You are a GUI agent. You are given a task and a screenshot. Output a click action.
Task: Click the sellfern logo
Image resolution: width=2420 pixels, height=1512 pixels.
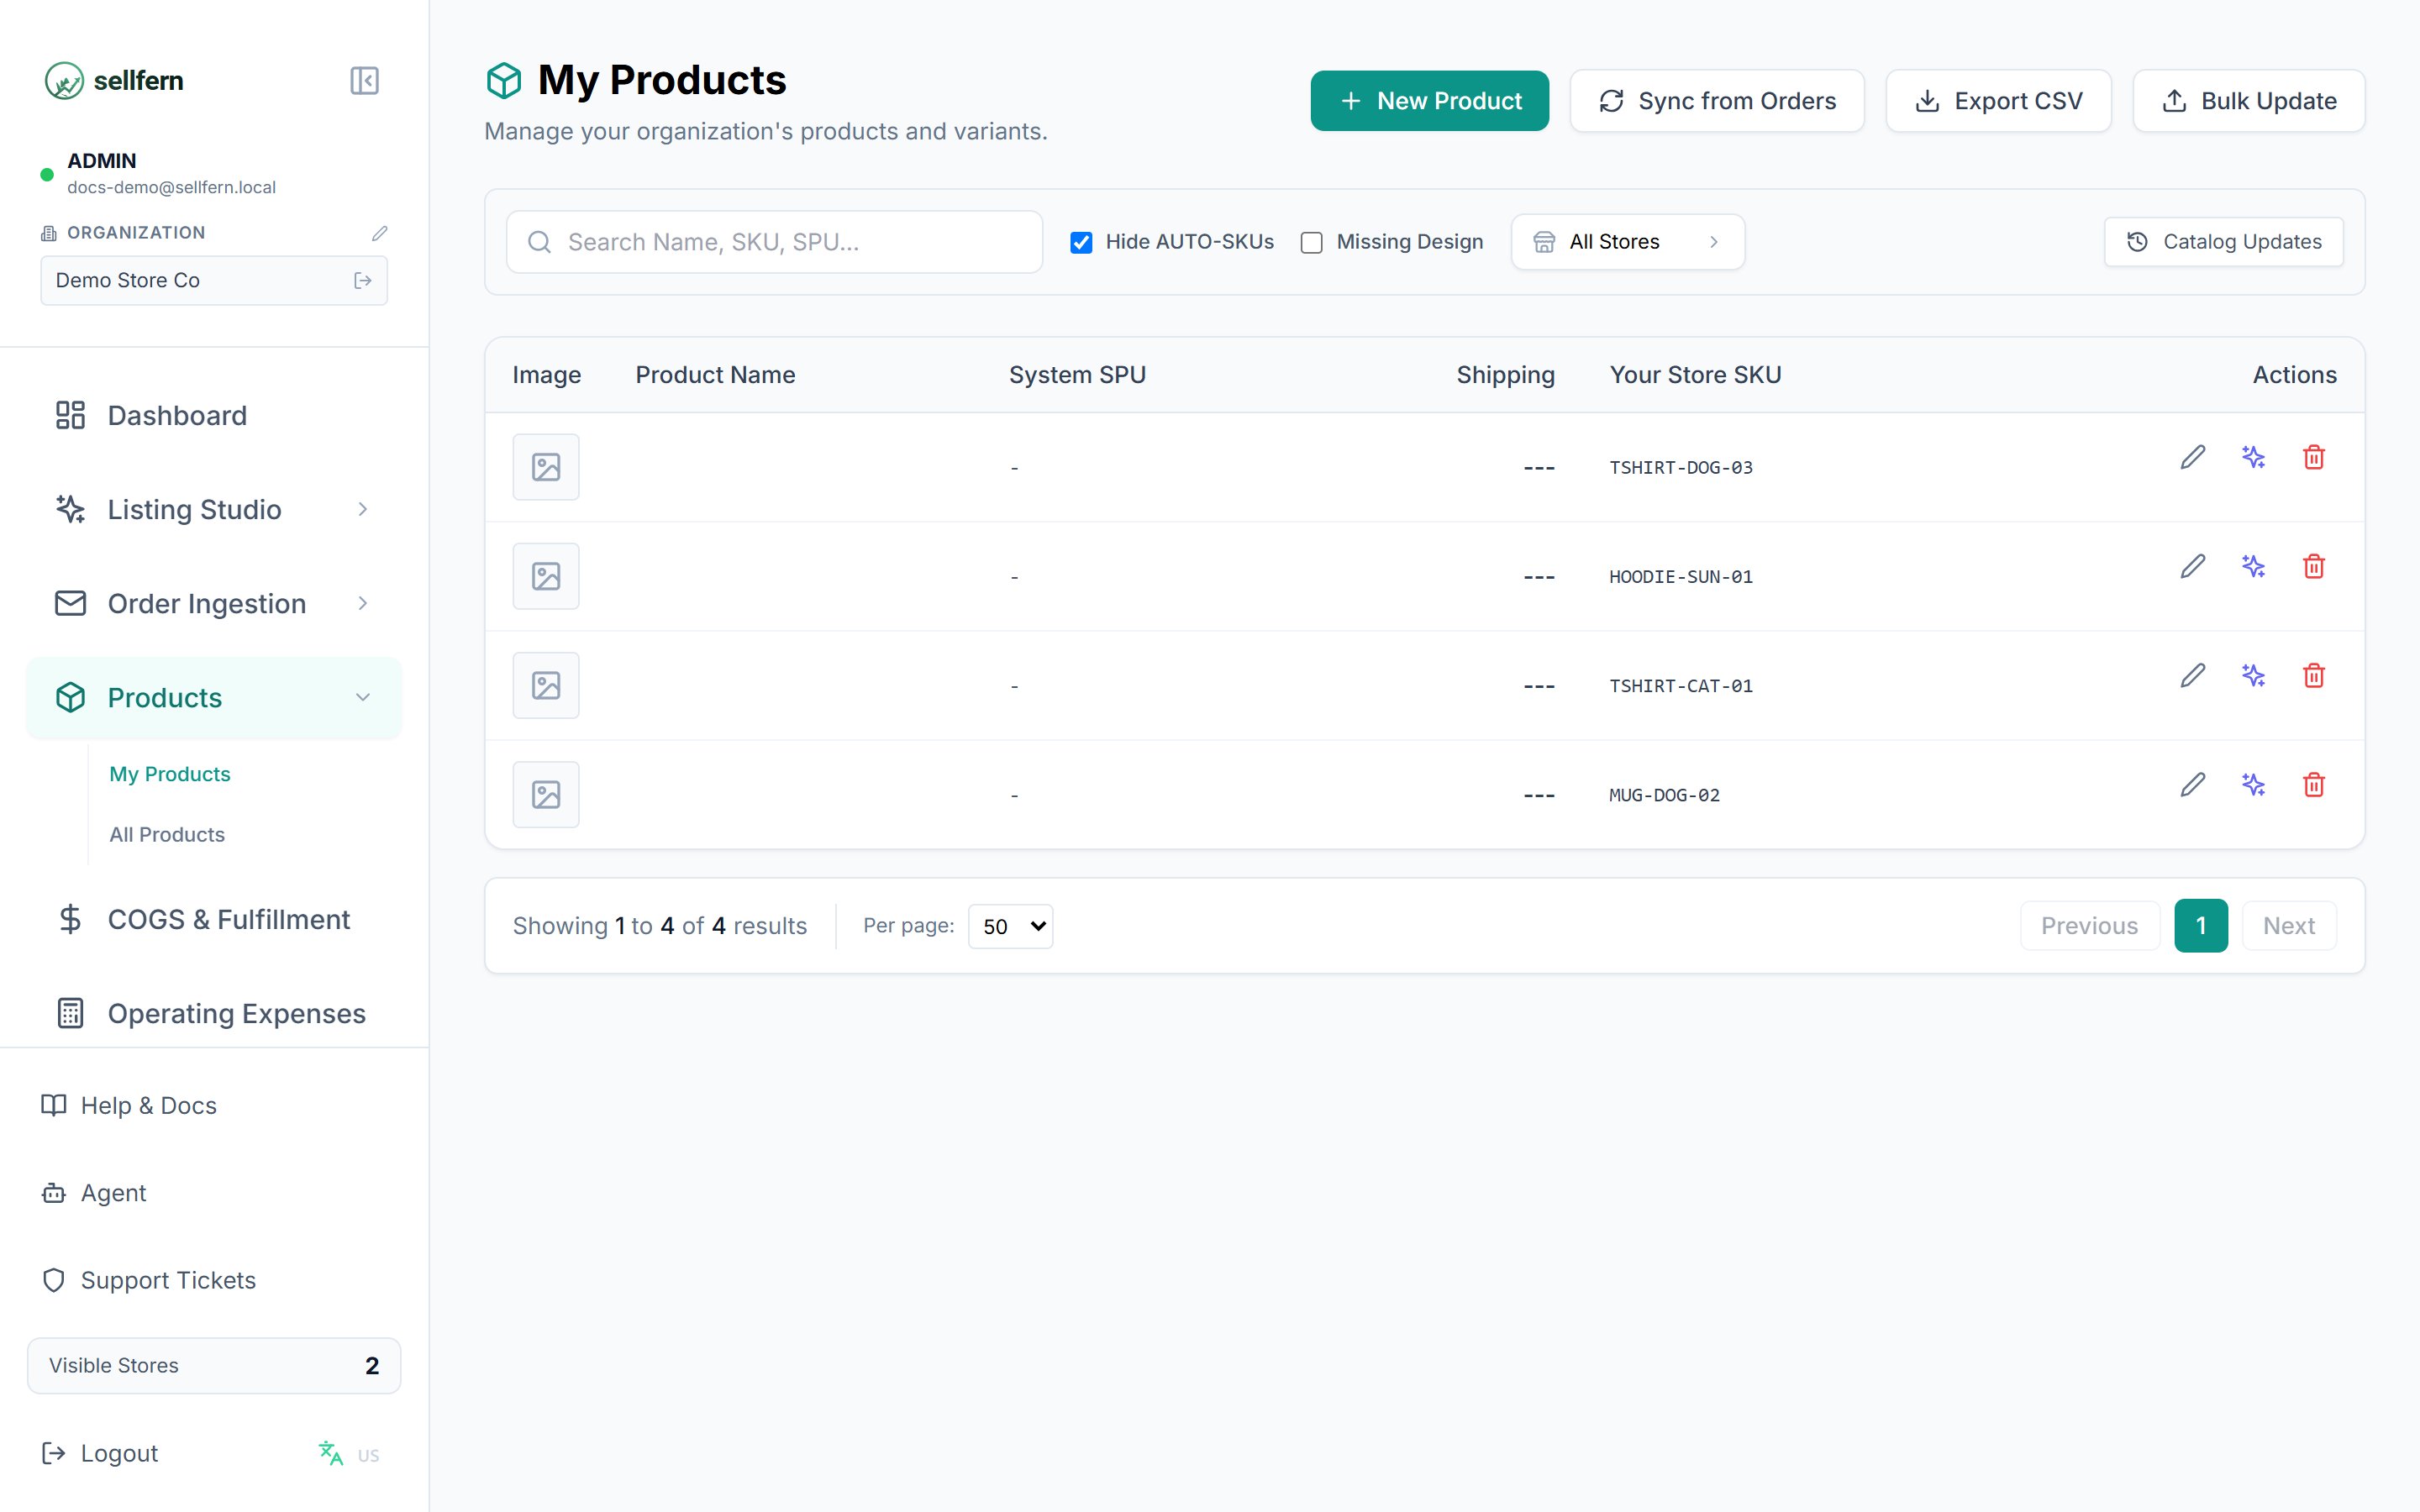point(114,80)
